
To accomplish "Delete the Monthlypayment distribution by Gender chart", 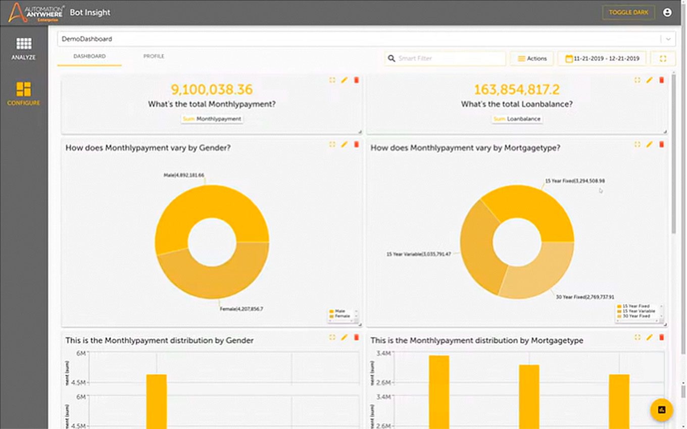I will point(356,337).
